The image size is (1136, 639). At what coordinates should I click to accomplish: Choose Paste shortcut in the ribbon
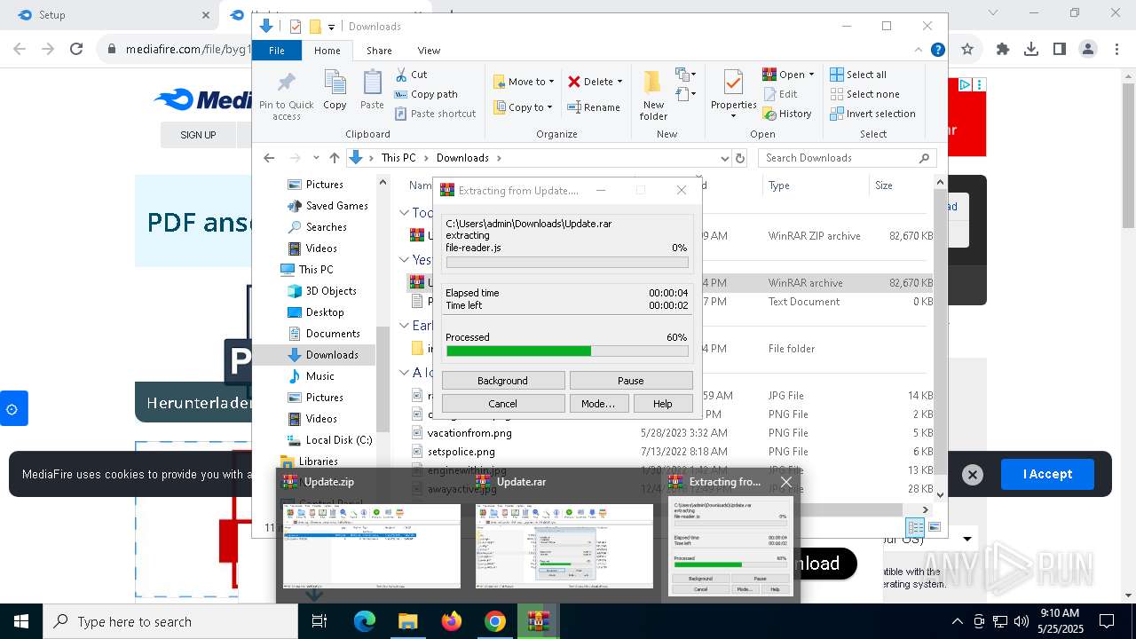[x=436, y=114]
